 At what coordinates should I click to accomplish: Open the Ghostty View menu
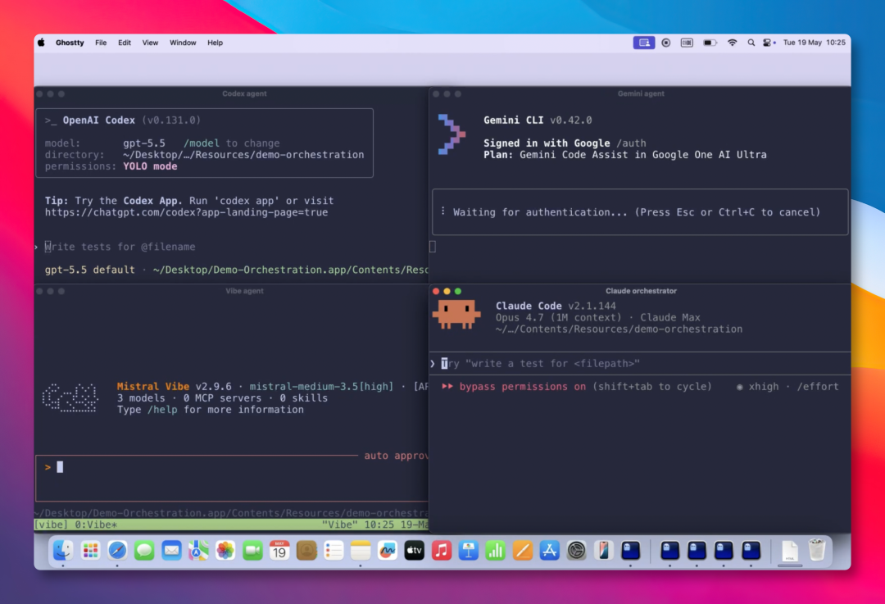point(150,43)
